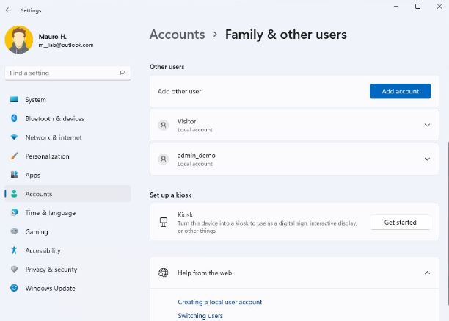Select Accounts in the sidebar

pyautogui.click(x=68, y=194)
